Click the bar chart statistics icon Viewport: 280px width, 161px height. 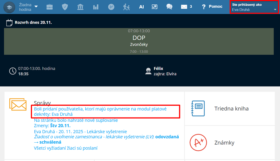[96, 7]
